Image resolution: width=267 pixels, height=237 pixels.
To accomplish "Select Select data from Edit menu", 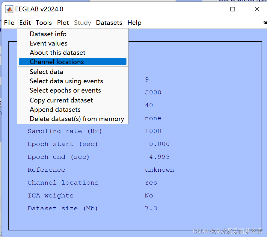I will point(46,72).
